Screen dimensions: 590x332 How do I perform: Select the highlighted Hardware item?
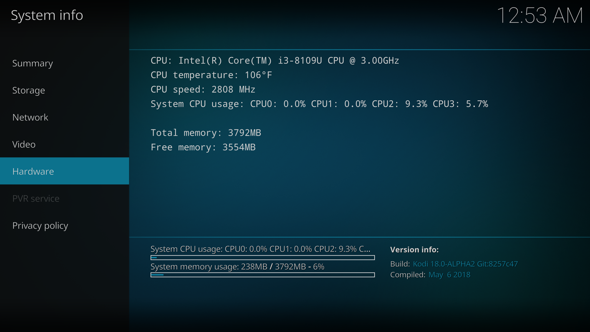pyautogui.click(x=33, y=171)
